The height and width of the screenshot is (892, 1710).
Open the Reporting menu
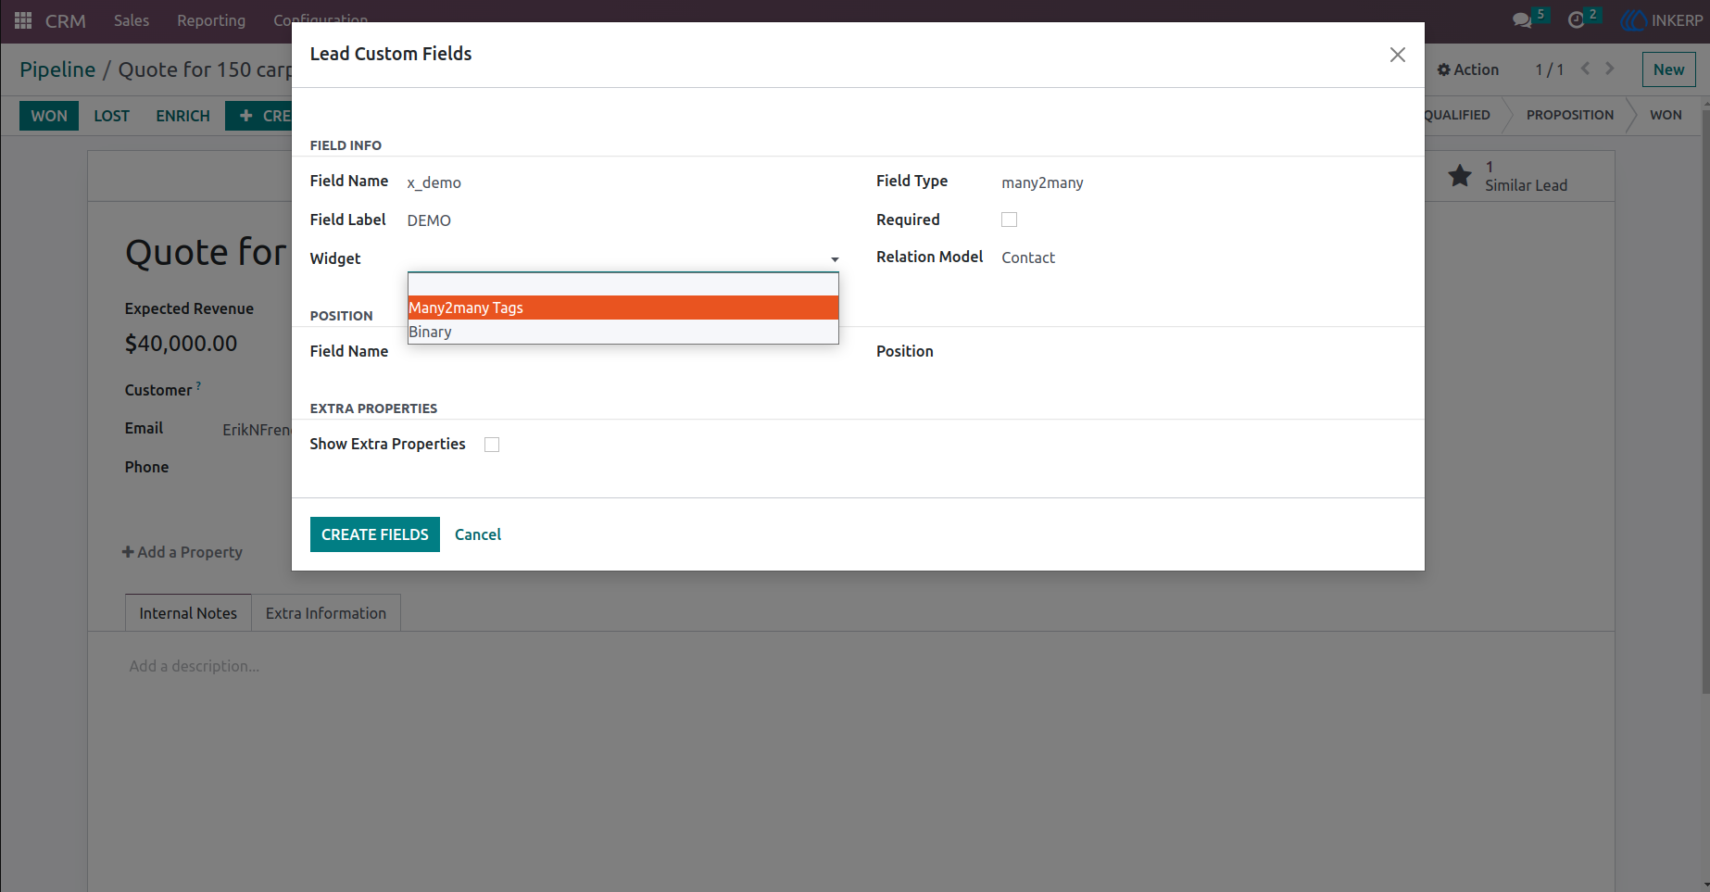pos(211,20)
